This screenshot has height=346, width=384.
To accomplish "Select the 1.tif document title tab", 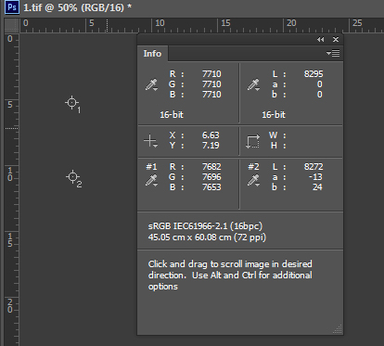I will pos(77,7).
